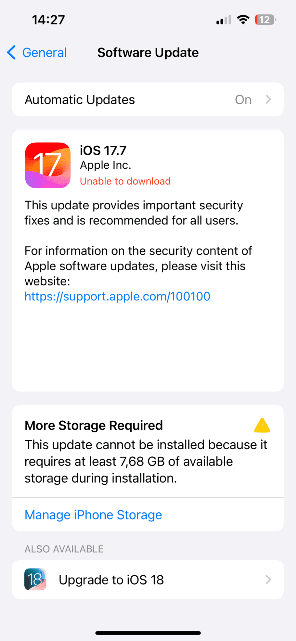Tap Unable to download status text

click(125, 181)
